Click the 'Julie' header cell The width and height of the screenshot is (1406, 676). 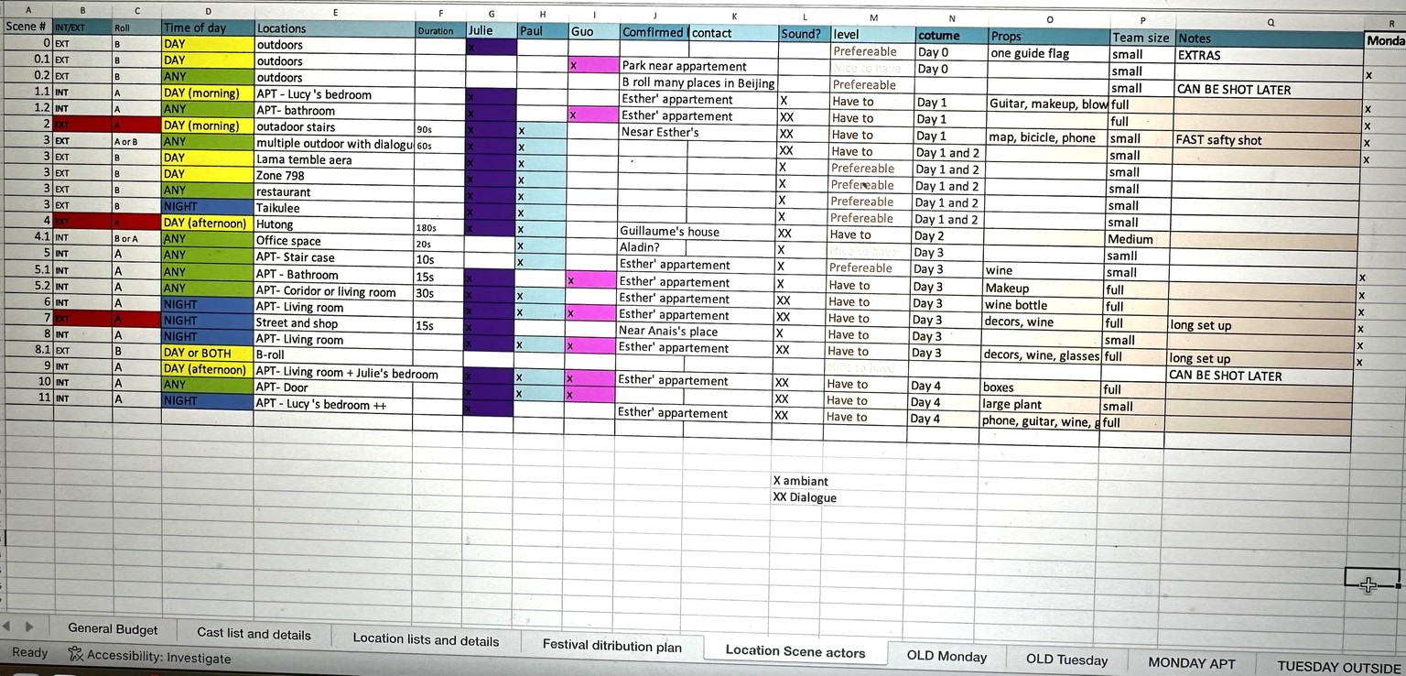pos(491,30)
